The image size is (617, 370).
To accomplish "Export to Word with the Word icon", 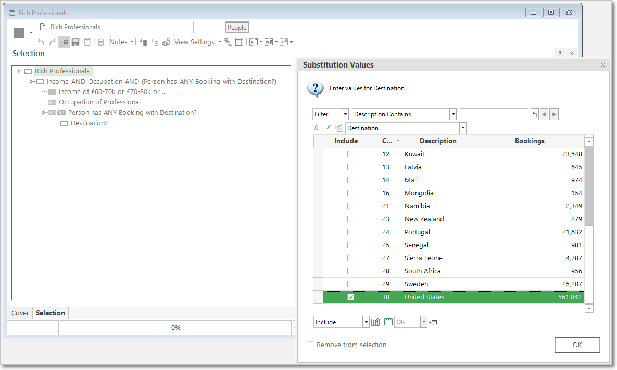I will [269, 42].
